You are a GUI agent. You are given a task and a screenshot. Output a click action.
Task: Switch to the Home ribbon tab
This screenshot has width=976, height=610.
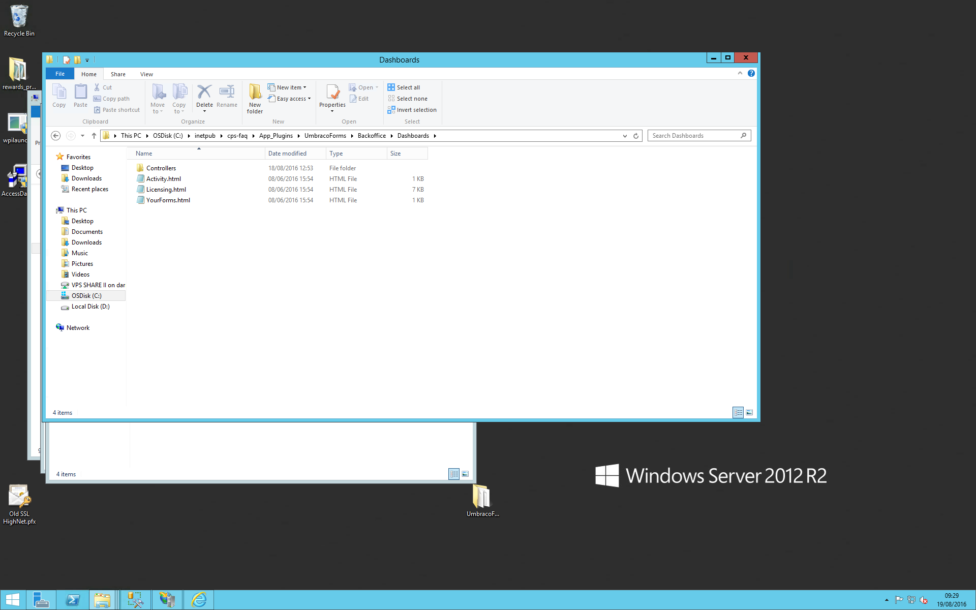pos(89,74)
